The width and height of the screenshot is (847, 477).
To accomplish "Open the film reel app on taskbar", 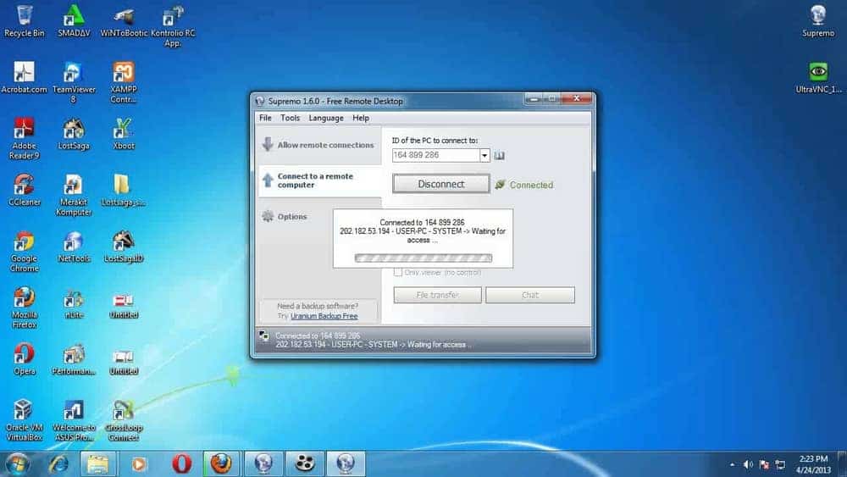I will coord(305,464).
